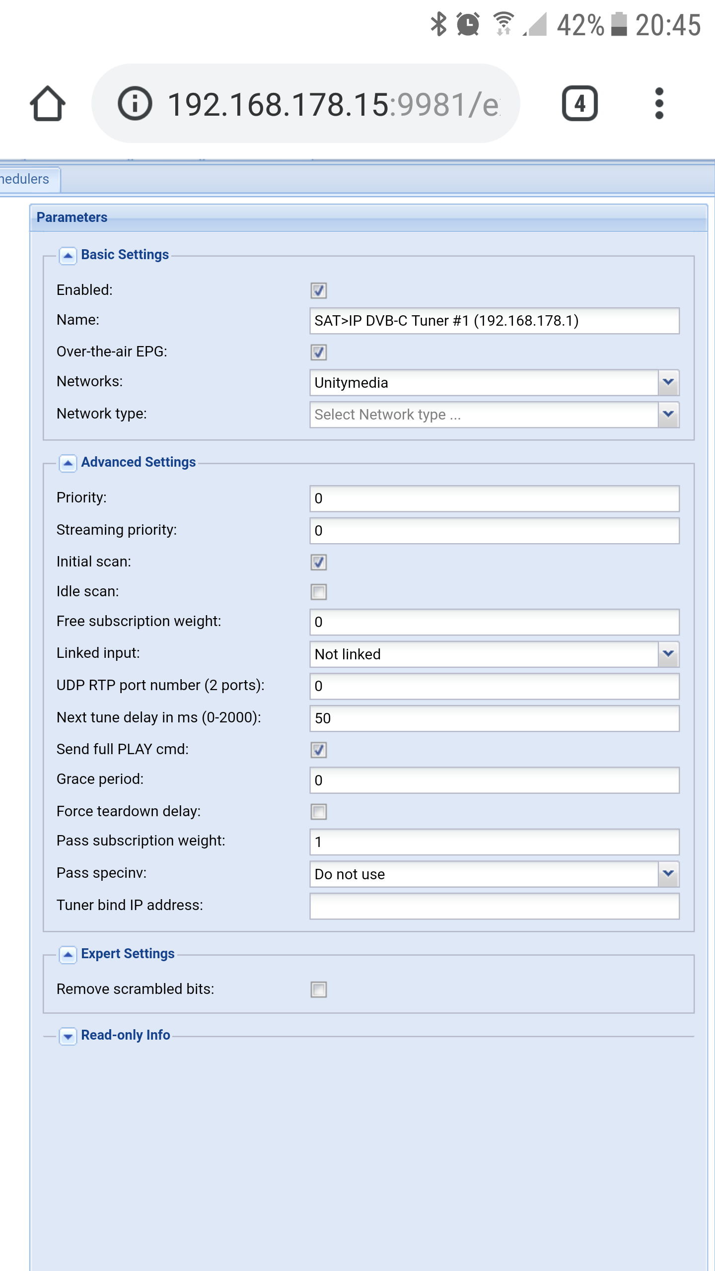
Task: Click the Priority input field
Action: click(495, 498)
